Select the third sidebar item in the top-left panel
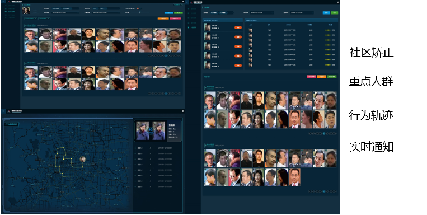427x215 pixels. [10, 12]
